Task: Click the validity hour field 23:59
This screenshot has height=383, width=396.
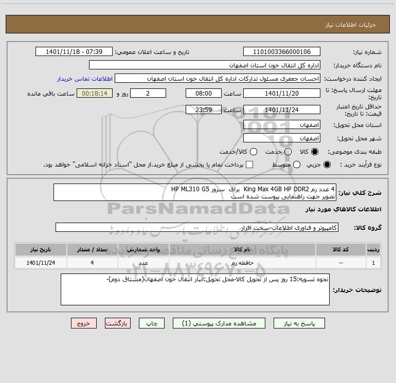Action: point(204,110)
